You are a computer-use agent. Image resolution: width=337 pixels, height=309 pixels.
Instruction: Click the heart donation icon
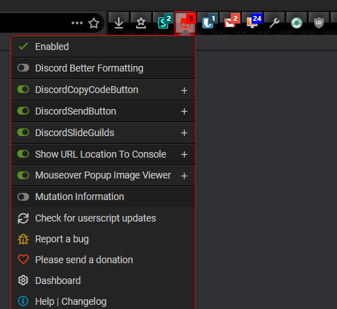click(x=23, y=260)
